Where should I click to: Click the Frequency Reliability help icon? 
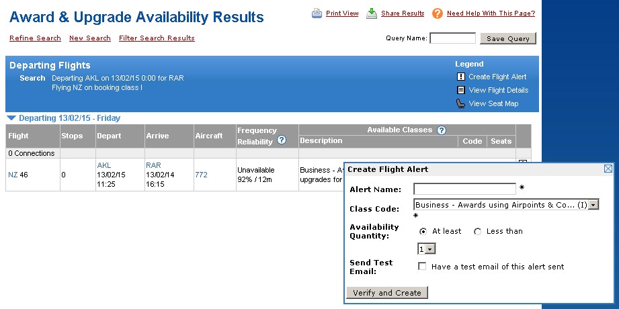click(282, 140)
